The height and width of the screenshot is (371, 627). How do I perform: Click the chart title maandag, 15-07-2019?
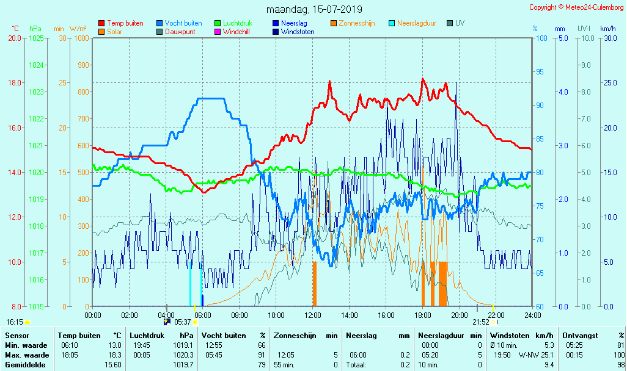(x=314, y=9)
